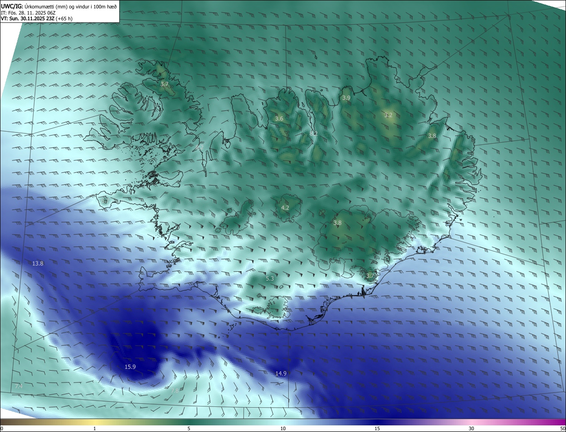Screen dimensions: 566x432
Task: Click the colorbar tick label 50
Action: point(562,428)
